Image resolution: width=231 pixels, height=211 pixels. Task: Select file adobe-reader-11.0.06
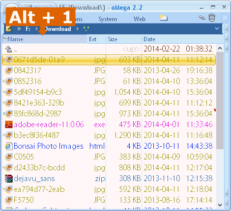pos(49,125)
